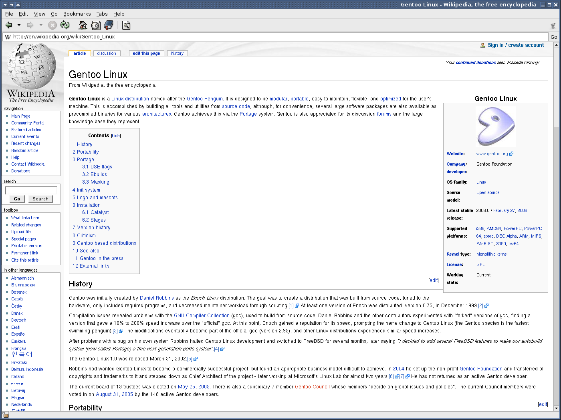Click the external link icon after reference [3]
The width and height of the screenshot is (561, 420).
(x=121, y=331)
